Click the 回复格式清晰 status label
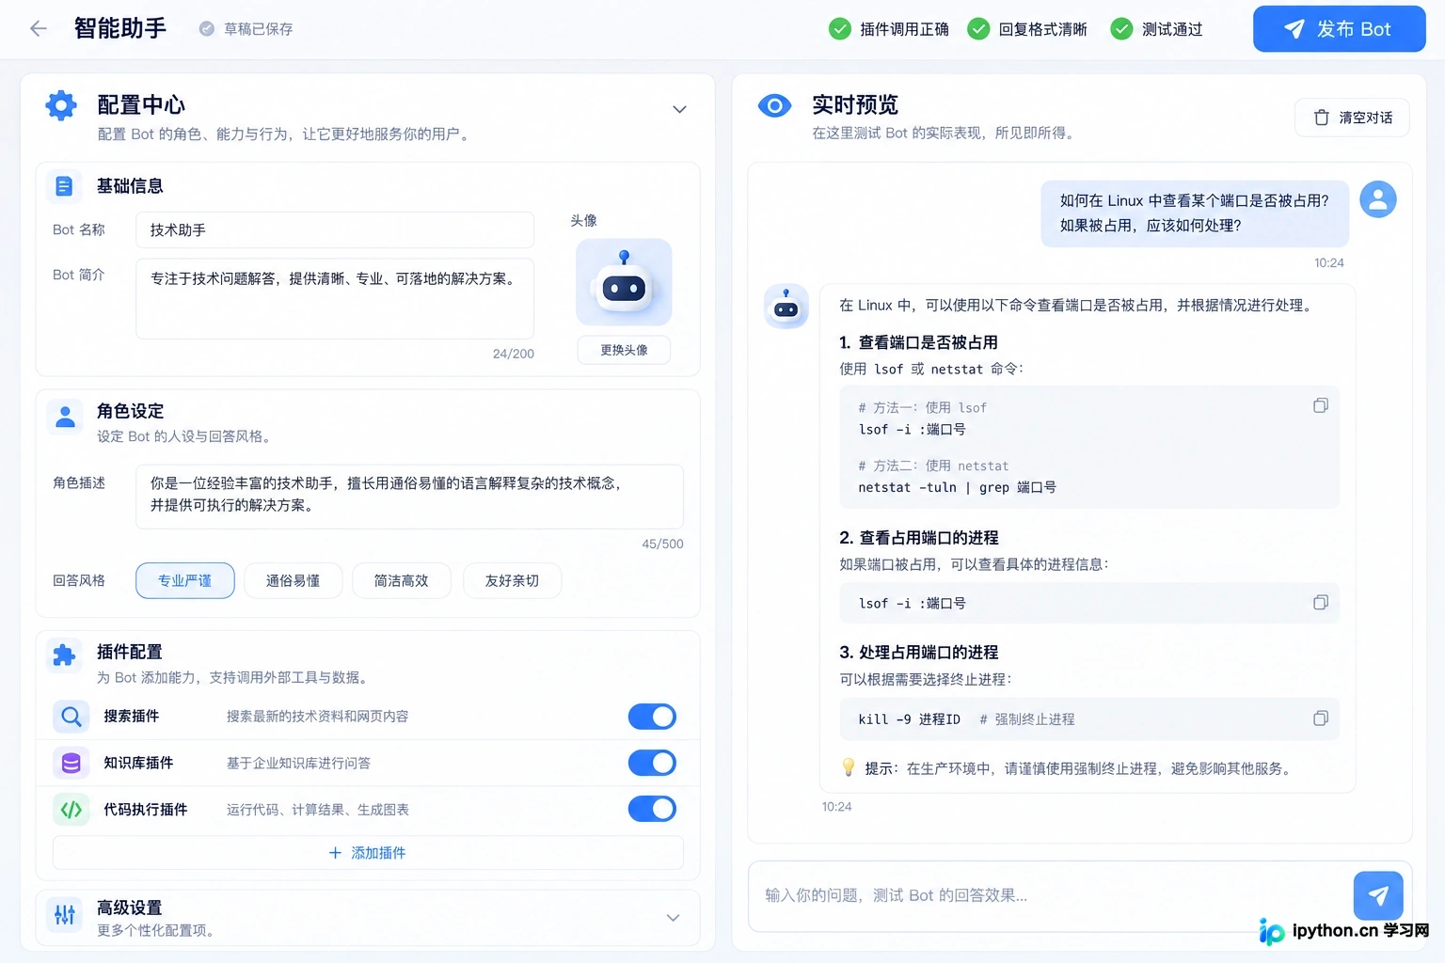 tap(1042, 29)
